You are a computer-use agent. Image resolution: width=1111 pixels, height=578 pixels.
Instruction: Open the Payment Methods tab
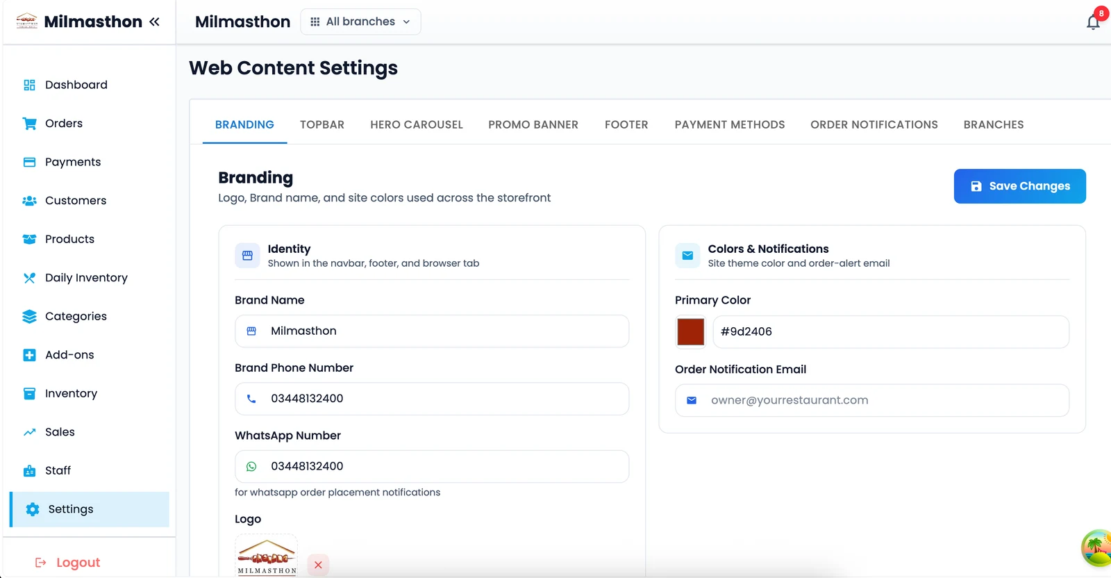coord(730,124)
